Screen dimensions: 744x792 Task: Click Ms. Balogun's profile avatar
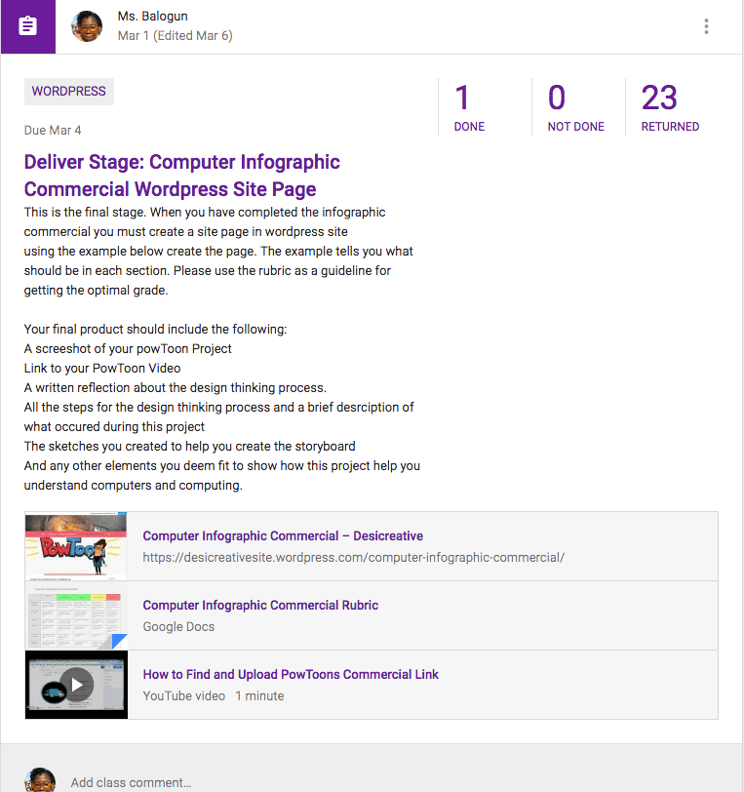point(88,26)
